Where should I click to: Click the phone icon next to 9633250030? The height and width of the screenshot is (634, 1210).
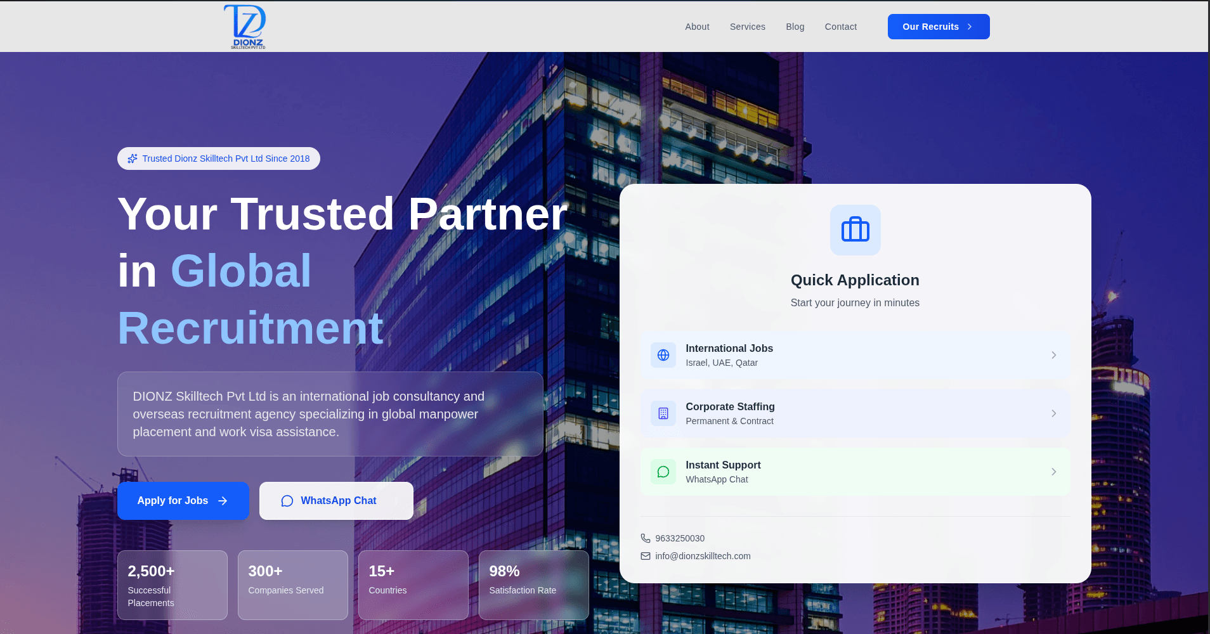[646, 538]
